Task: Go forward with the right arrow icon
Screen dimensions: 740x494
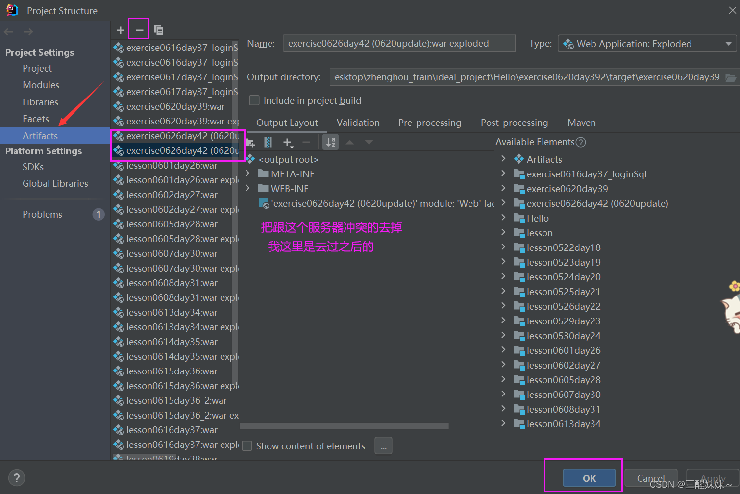Action: coord(28,32)
